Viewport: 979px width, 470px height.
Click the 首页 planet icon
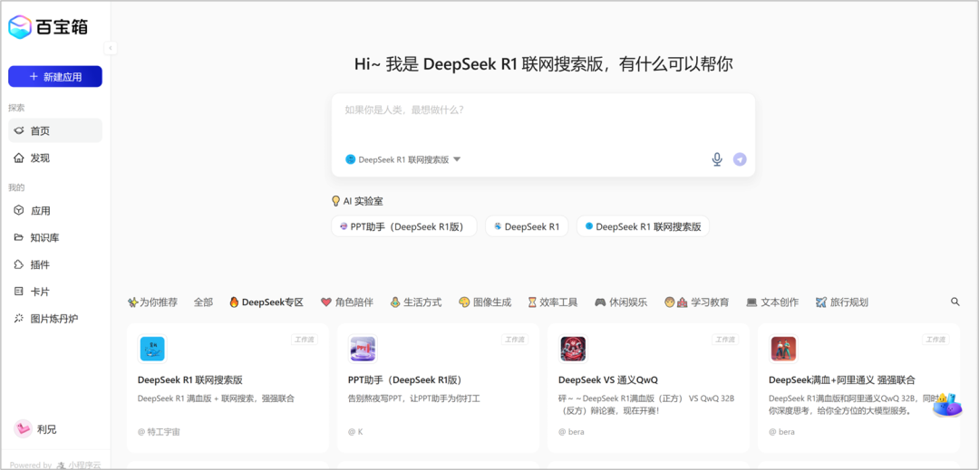pos(19,130)
